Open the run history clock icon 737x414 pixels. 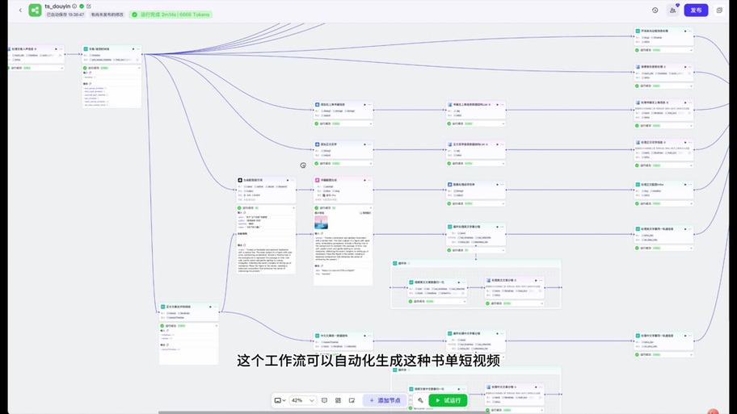[655, 10]
